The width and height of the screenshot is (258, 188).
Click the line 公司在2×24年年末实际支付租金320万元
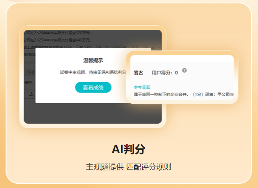click(x=58, y=33)
